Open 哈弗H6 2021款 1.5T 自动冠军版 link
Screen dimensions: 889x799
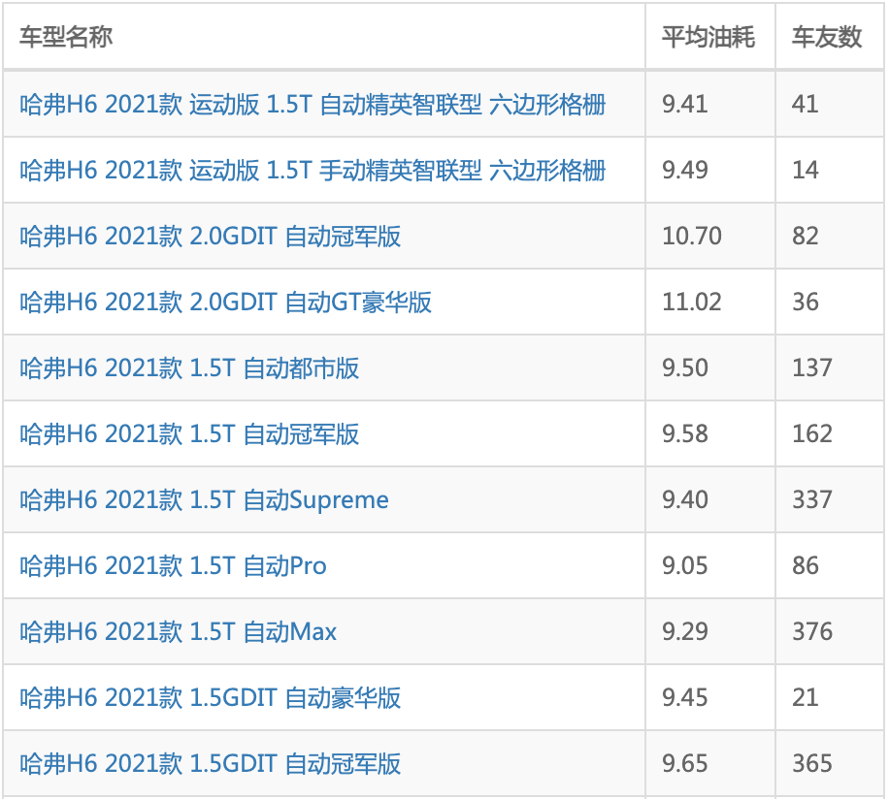tap(189, 434)
